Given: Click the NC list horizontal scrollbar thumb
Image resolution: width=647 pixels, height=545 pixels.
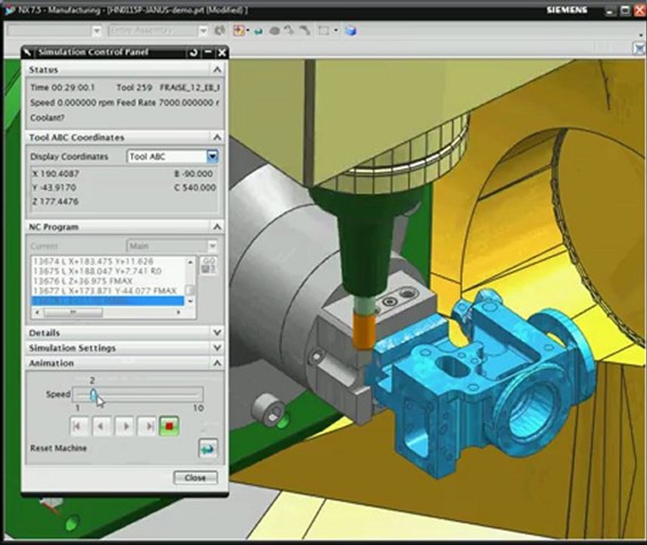Looking at the screenshot, I should coord(73,313).
